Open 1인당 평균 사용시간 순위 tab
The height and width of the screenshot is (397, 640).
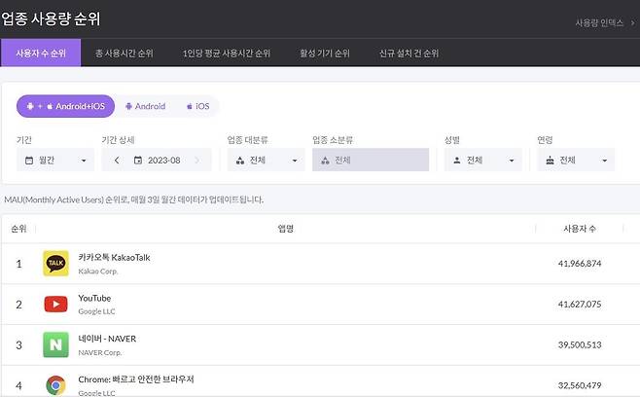tap(227, 54)
